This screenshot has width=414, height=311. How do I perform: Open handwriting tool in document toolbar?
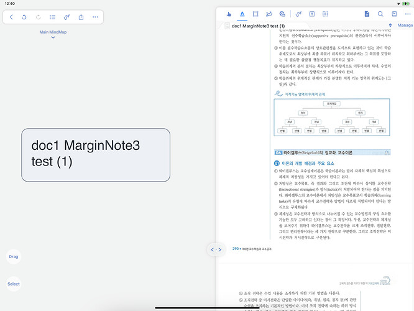tap(298, 14)
